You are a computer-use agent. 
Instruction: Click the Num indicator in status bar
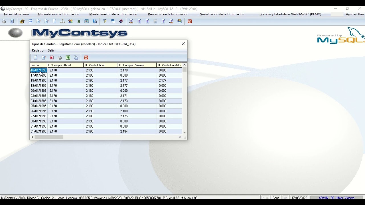point(265,198)
